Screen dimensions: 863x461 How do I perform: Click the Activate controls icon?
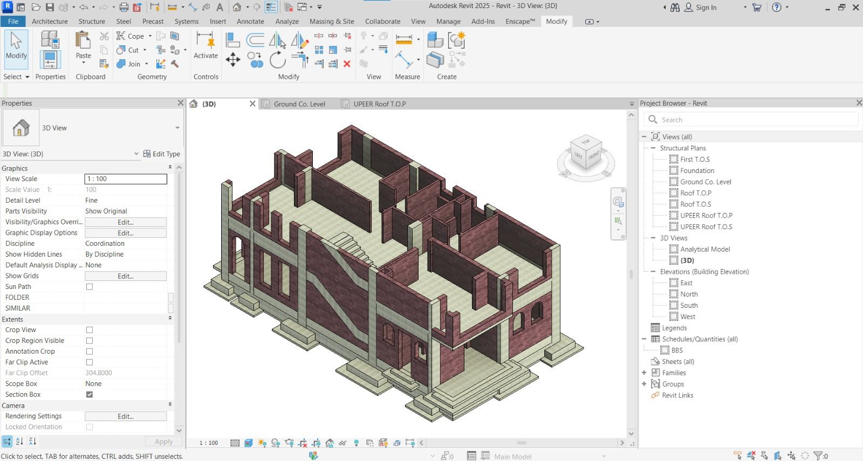206,40
